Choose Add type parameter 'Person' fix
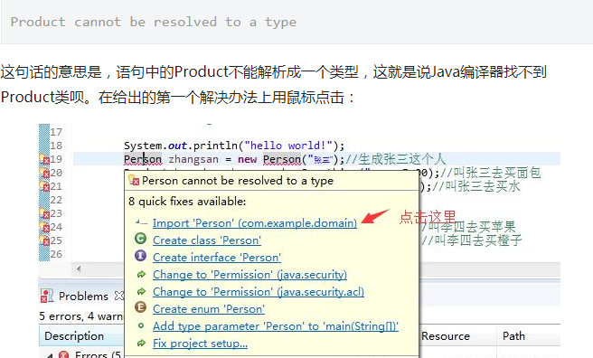This screenshot has height=358, width=593. [276, 326]
